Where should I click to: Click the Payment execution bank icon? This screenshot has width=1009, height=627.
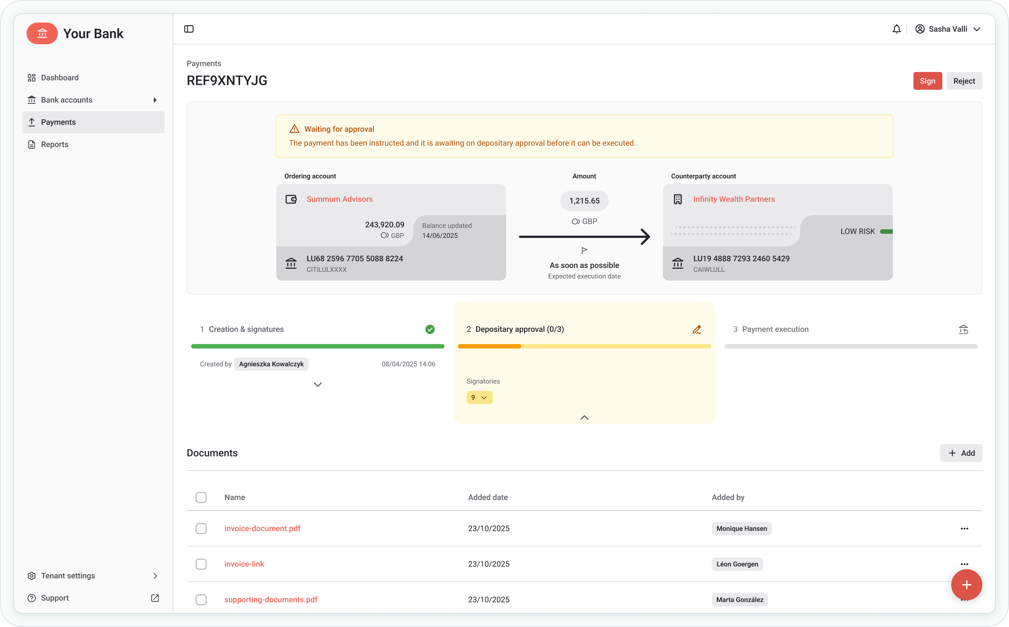point(963,330)
